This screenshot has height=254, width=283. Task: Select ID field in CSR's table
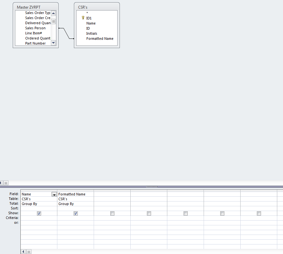pos(88,28)
